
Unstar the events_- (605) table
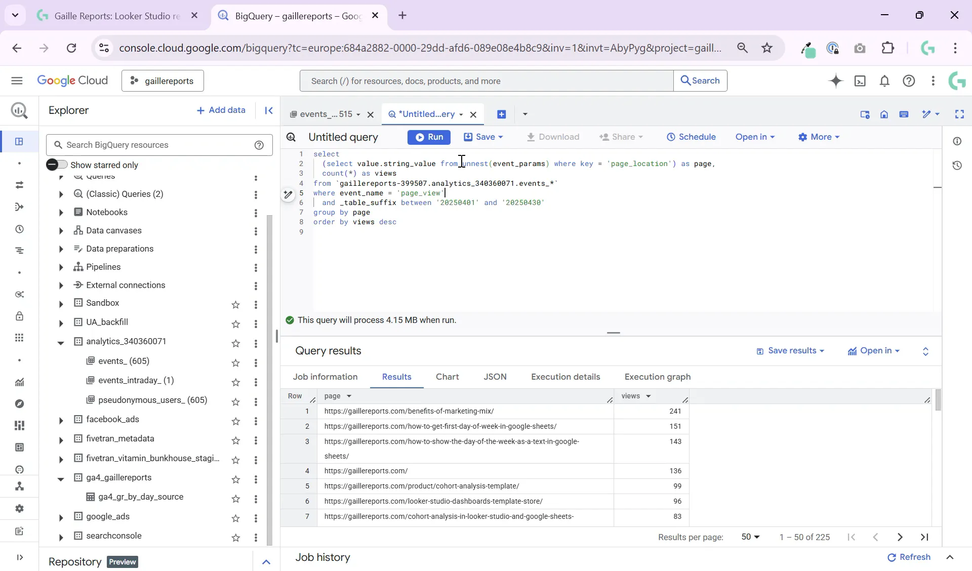(x=236, y=363)
